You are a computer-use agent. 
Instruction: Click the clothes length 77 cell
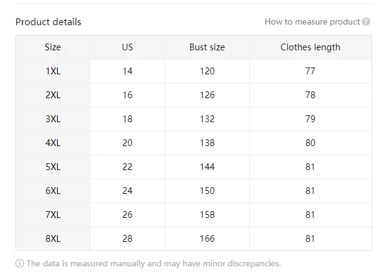point(310,71)
